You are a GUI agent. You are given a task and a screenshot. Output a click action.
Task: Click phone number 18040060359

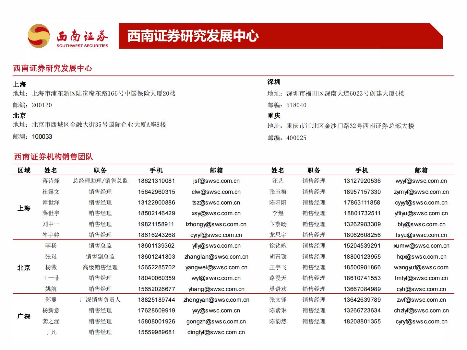pos(156,278)
